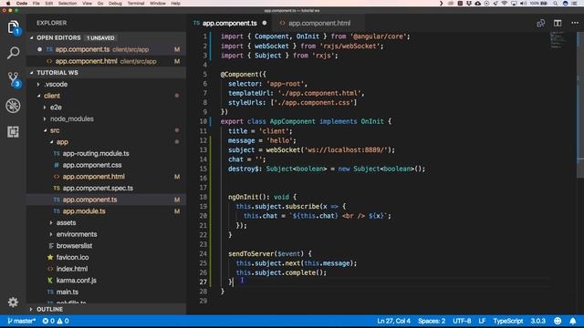Click the volume icon in menu bar
The width and height of the screenshot is (584, 328).
tap(523, 3)
